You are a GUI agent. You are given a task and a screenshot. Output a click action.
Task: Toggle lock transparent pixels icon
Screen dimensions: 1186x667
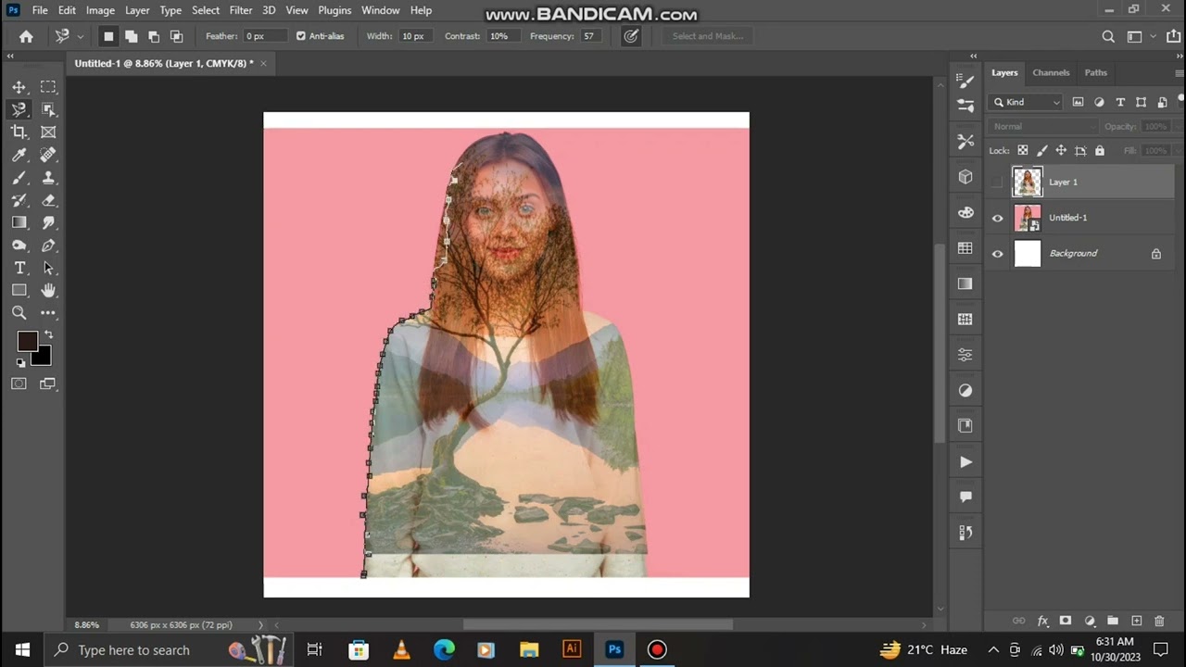[x=1023, y=150]
